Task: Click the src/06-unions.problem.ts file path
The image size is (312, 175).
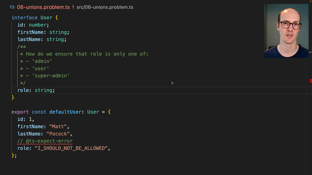Action: 105,7
